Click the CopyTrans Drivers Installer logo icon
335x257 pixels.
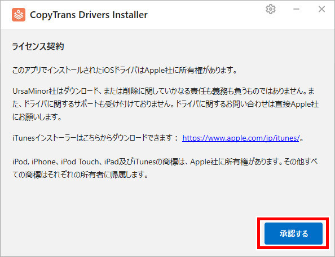click(x=19, y=15)
